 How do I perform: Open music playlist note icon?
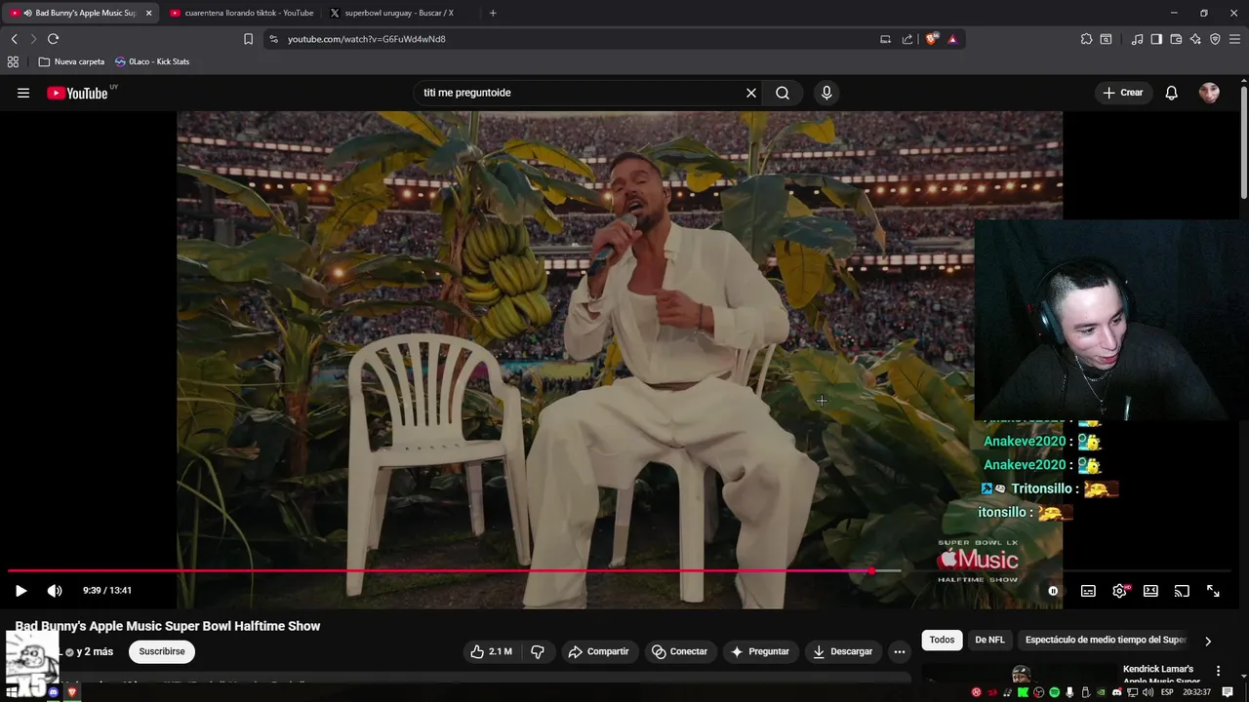coord(1137,39)
